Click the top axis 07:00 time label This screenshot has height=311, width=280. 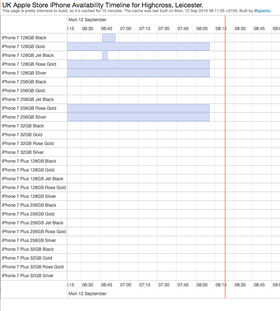[x=126, y=29]
